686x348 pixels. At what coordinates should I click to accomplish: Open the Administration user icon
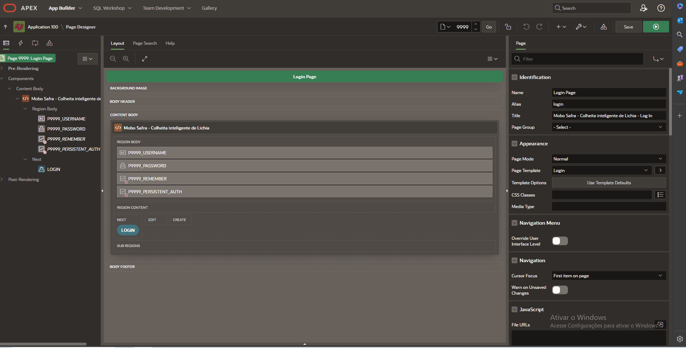[643, 8]
